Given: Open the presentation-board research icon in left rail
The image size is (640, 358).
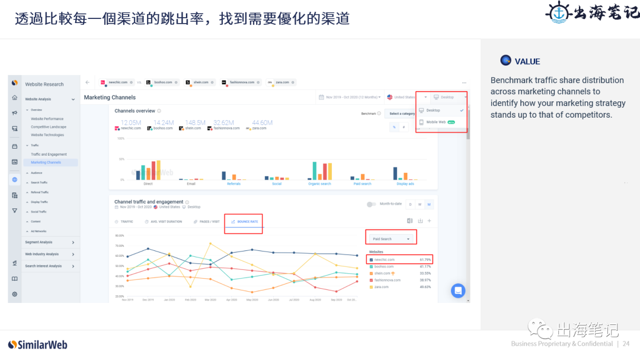Looking at the screenshot, I should point(15,128).
